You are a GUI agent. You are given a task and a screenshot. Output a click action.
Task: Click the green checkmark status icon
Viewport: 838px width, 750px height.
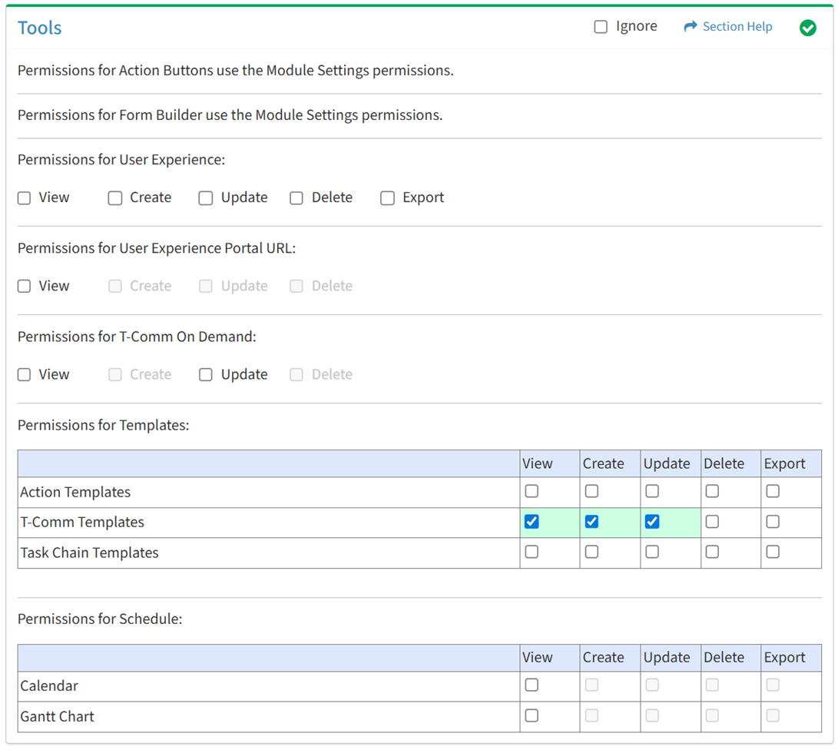point(807,28)
